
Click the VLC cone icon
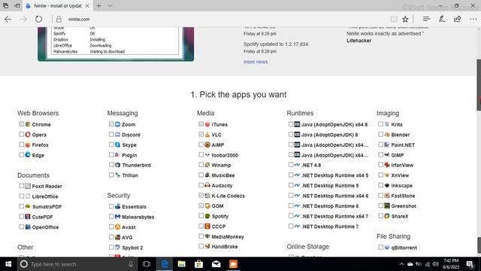207,135
